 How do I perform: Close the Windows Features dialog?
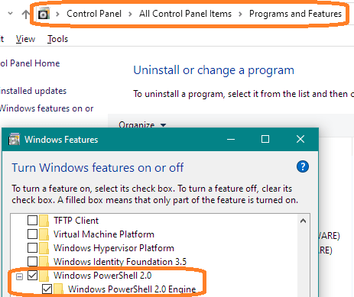tap(300, 139)
